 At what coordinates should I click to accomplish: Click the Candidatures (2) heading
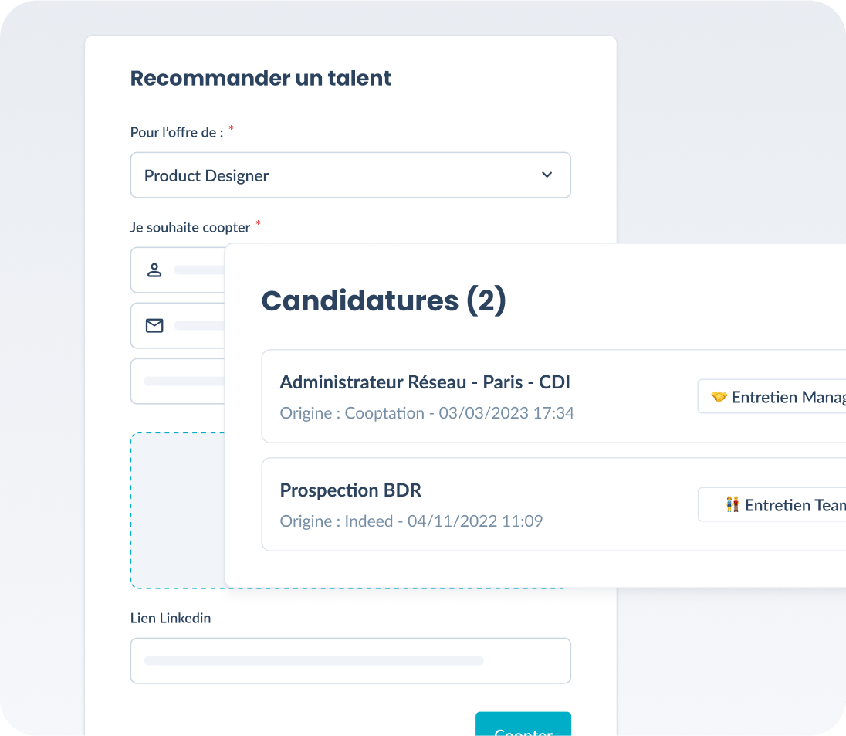384,300
